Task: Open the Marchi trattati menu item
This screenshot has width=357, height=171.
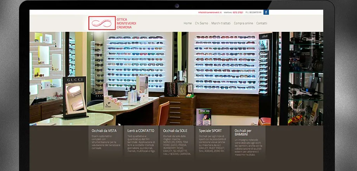Action: 221,23
